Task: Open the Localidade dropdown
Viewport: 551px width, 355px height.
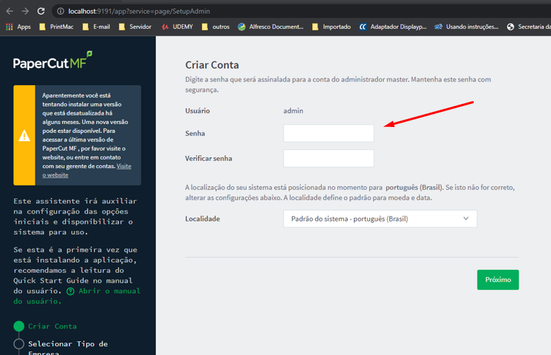Action: pyautogui.click(x=380, y=219)
